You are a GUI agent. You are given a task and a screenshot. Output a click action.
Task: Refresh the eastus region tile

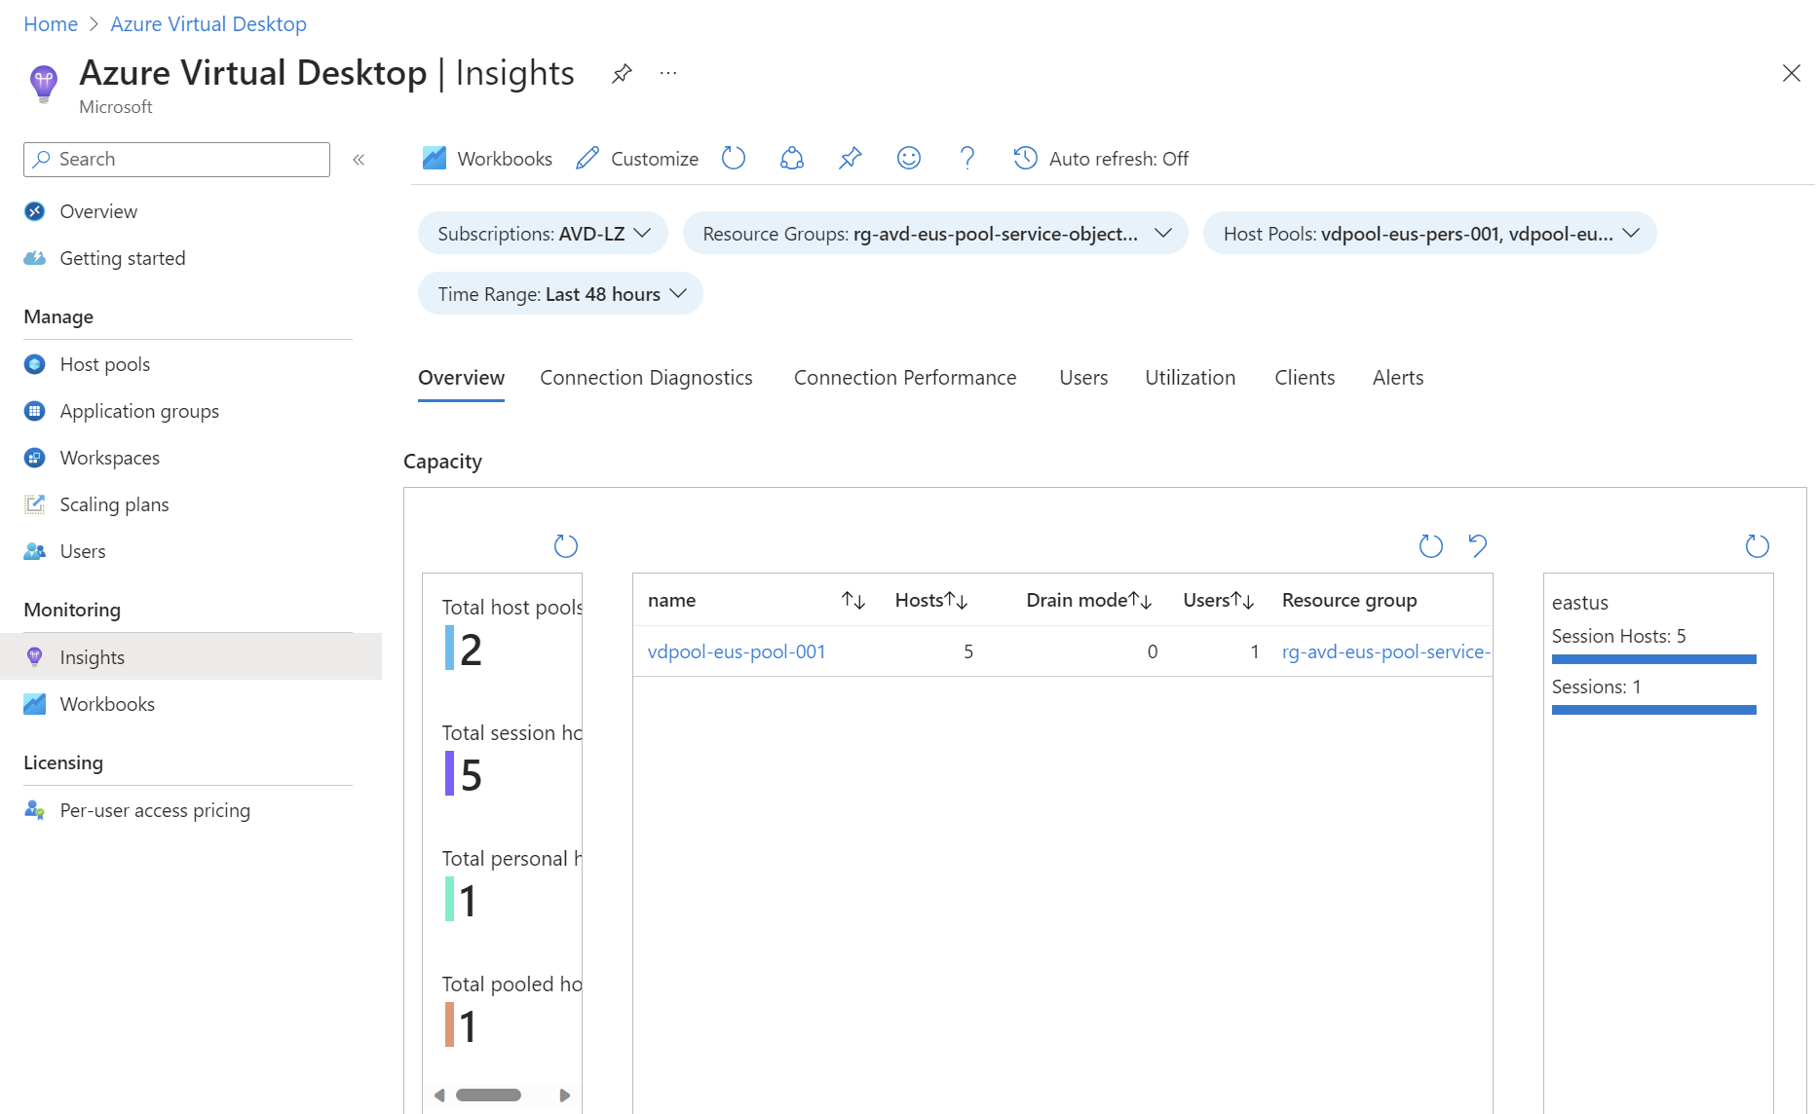click(x=1758, y=546)
